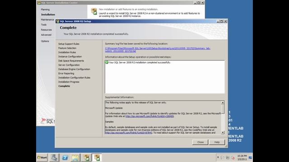The image size is (289, 162).
Task: Open the Microsoft Update web site link
Action: 149,116
